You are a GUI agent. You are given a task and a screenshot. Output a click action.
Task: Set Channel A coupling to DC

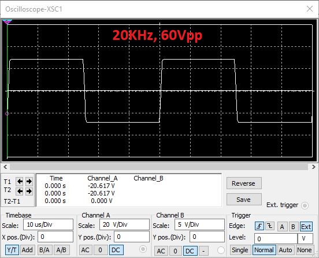(116, 250)
